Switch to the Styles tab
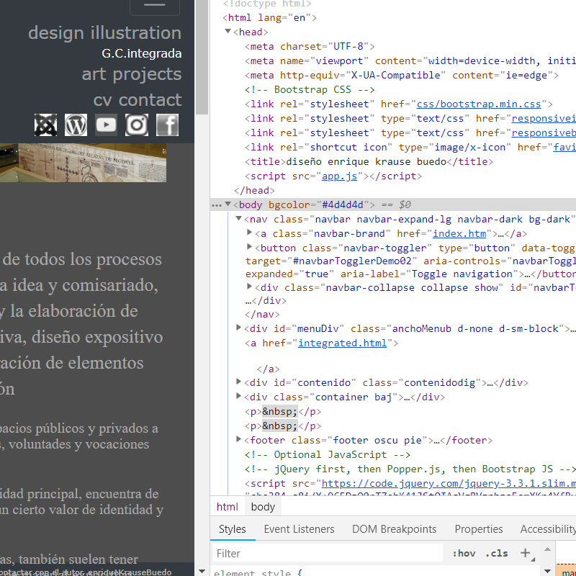The width and height of the screenshot is (576, 576). 232,529
